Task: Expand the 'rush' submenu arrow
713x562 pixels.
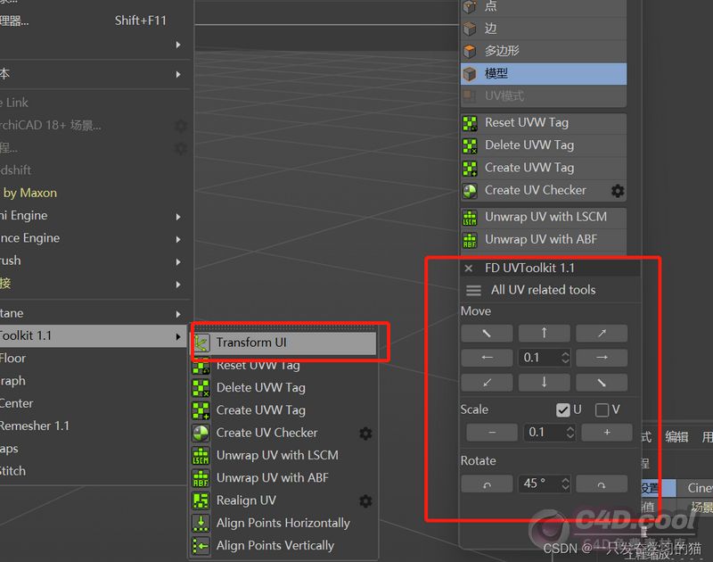Action: click(x=177, y=261)
